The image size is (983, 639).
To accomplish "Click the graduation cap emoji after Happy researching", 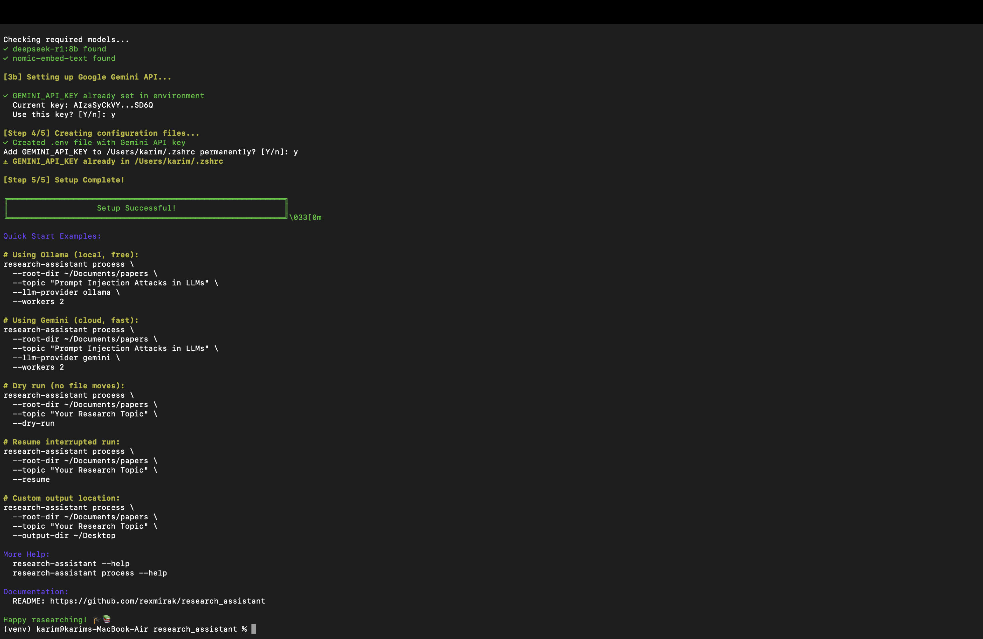I will point(97,620).
